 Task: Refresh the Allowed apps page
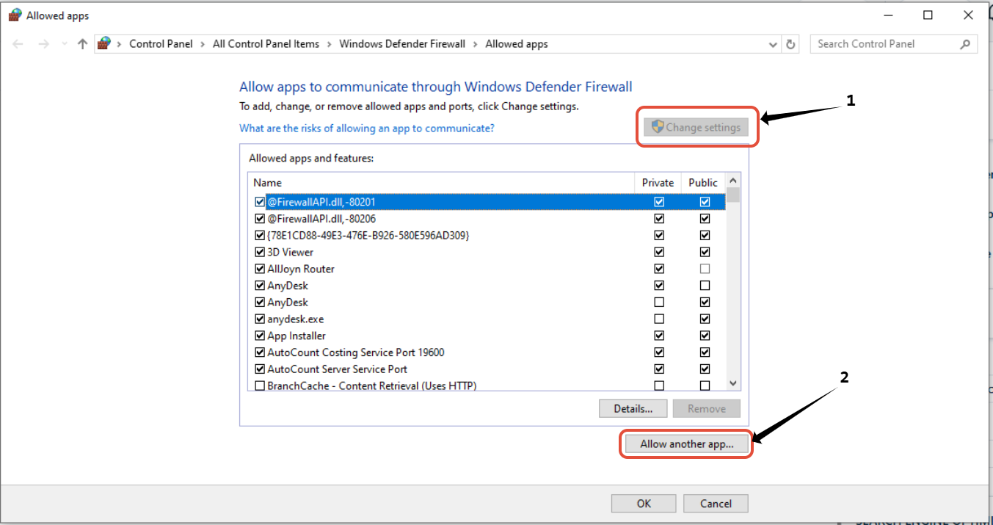coord(790,44)
